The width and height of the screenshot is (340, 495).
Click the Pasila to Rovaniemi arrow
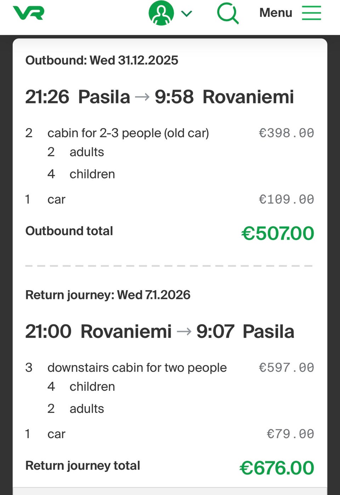coord(142,97)
